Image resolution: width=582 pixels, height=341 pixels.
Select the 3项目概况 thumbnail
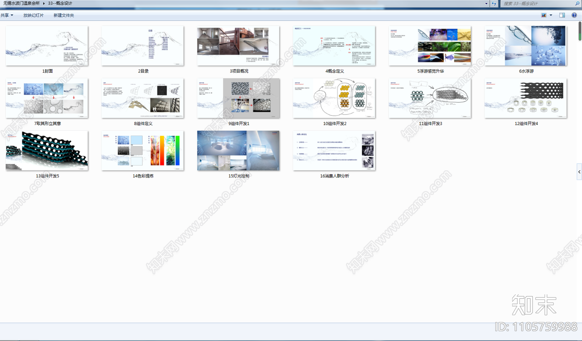tap(238, 46)
